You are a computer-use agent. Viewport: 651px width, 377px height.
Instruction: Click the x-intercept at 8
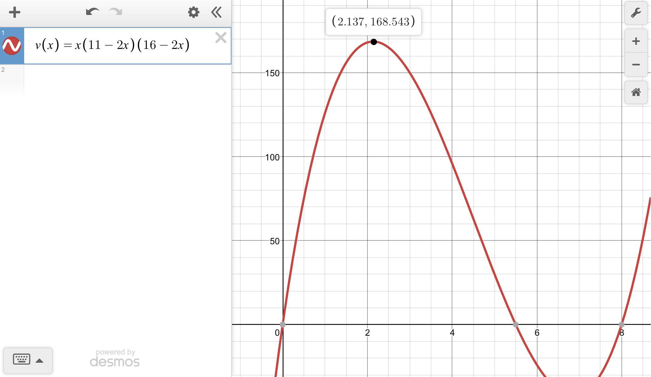621,324
